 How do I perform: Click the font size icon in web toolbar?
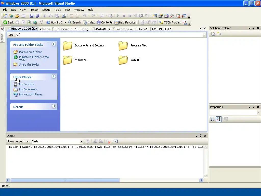(41, 22)
